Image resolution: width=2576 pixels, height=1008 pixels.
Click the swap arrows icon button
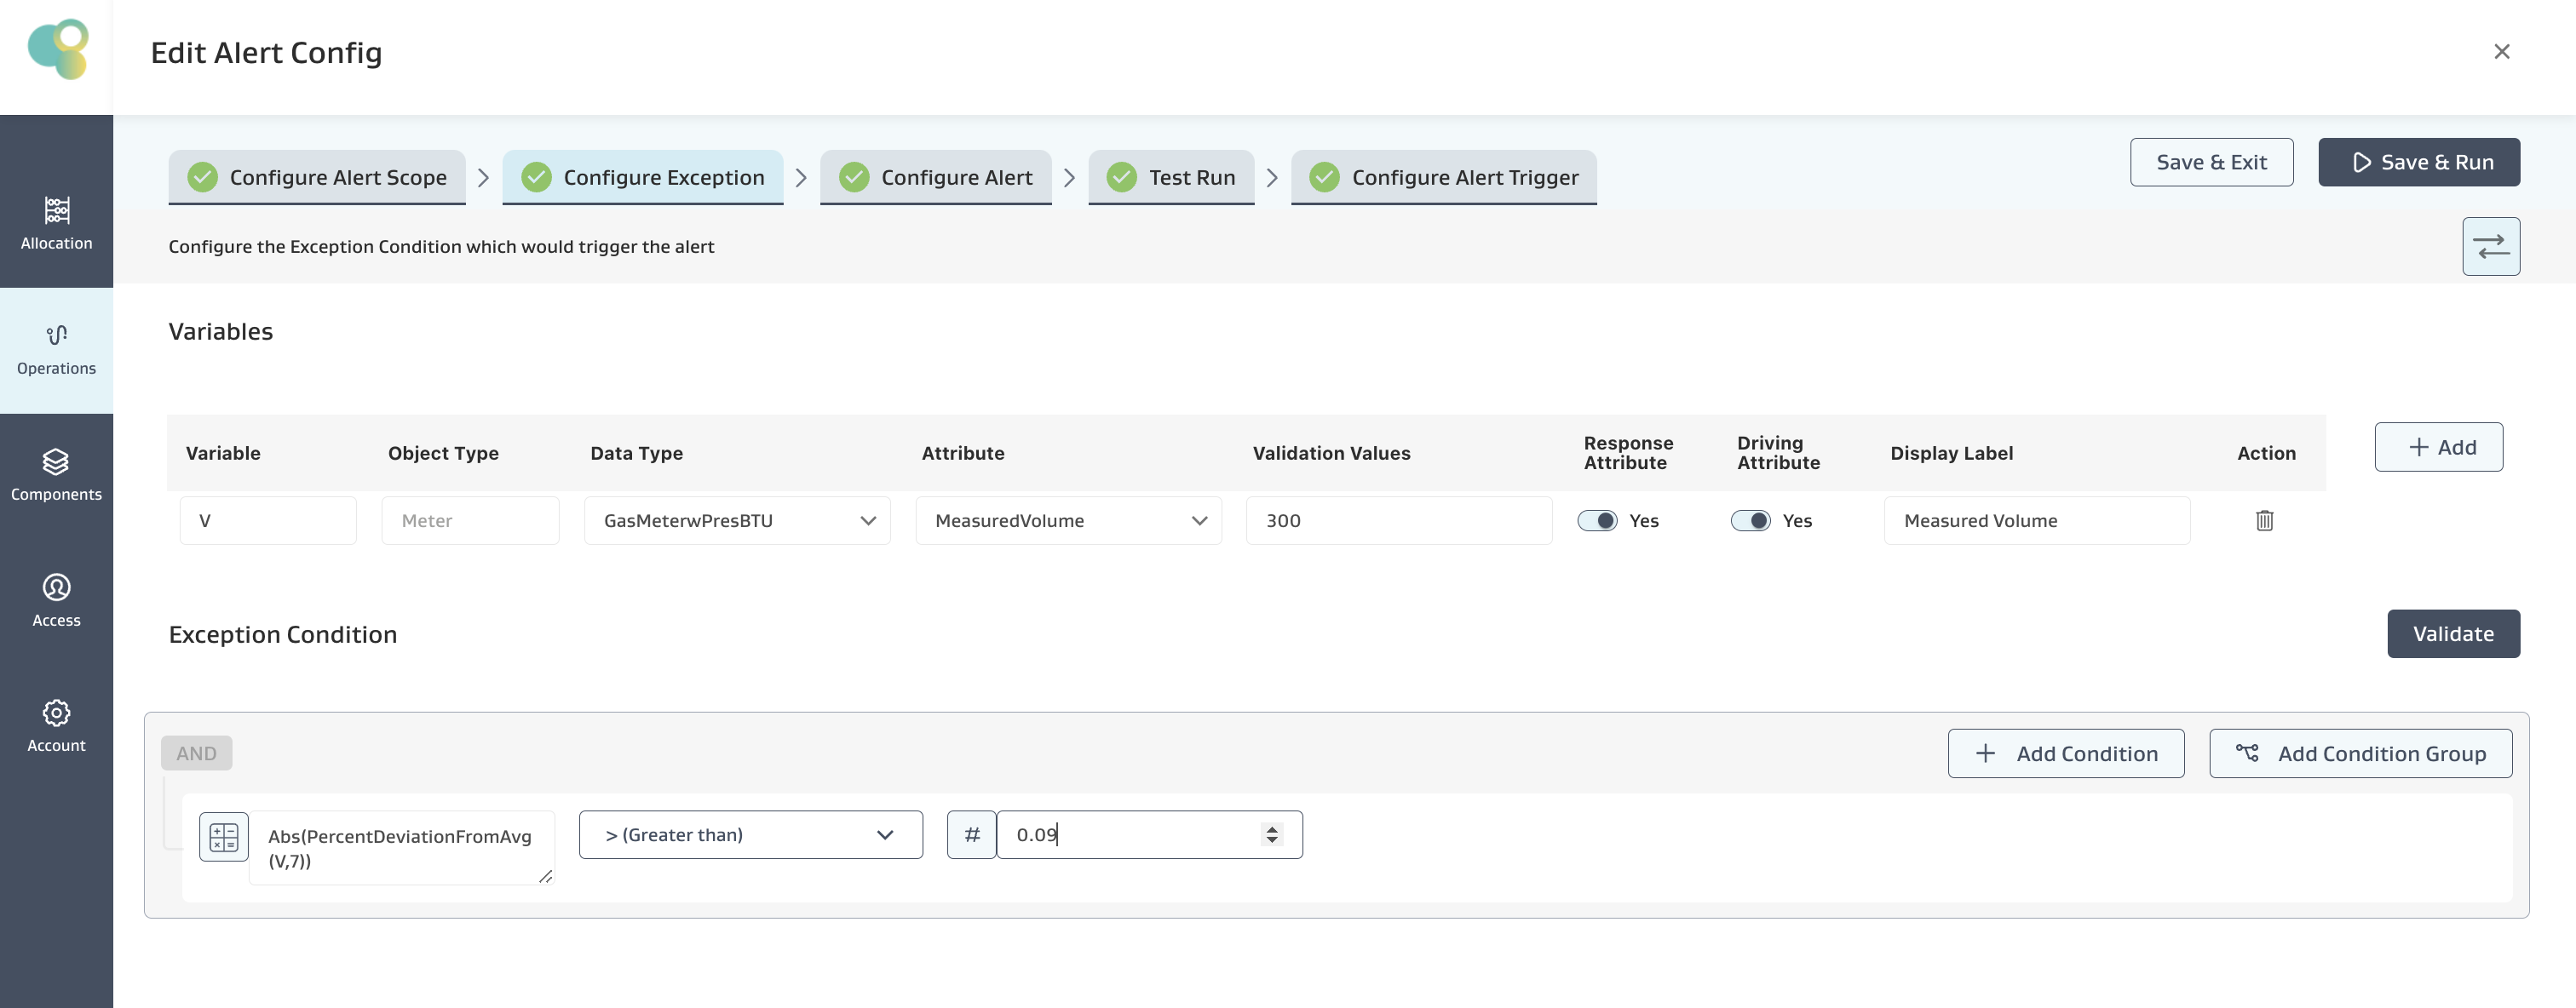[x=2490, y=246]
